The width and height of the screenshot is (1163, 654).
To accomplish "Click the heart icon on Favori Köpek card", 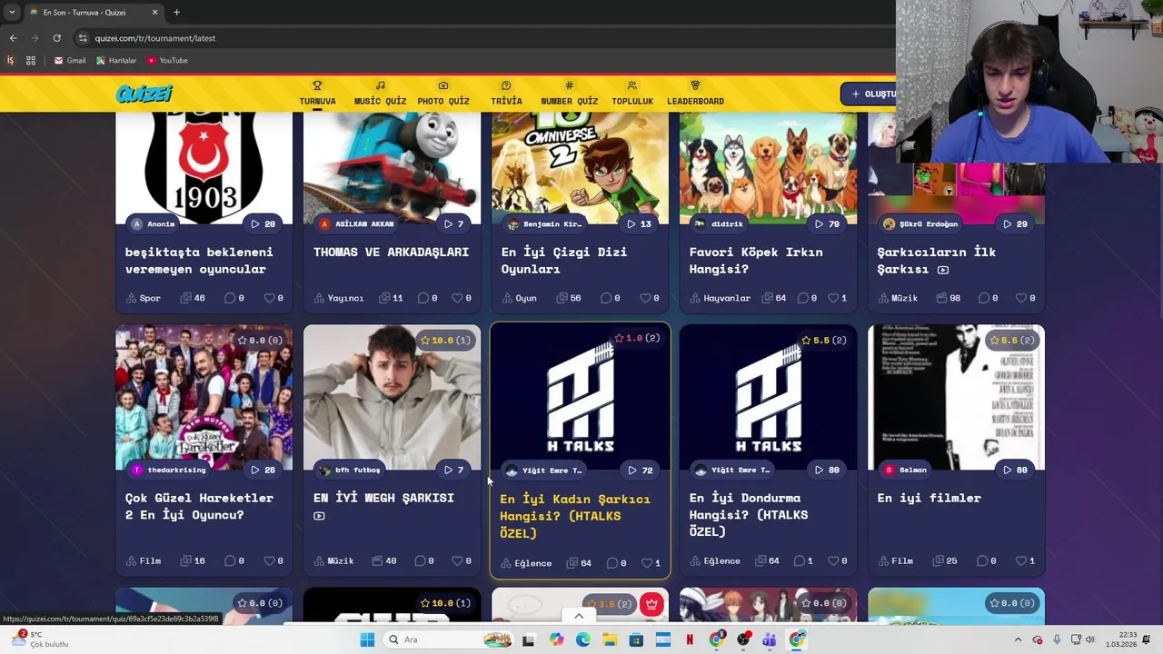I will (832, 298).
